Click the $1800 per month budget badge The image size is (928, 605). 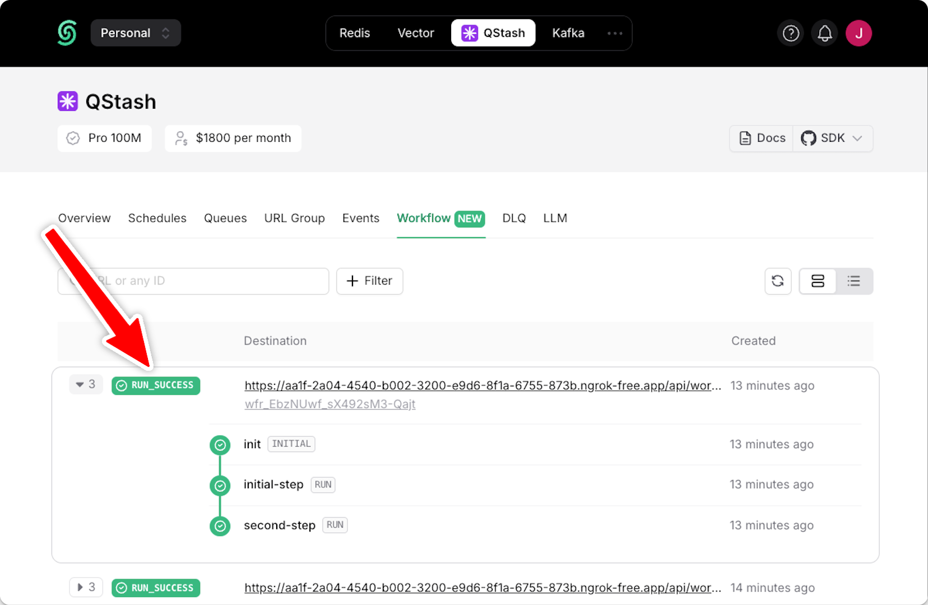(x=233, y=138)
